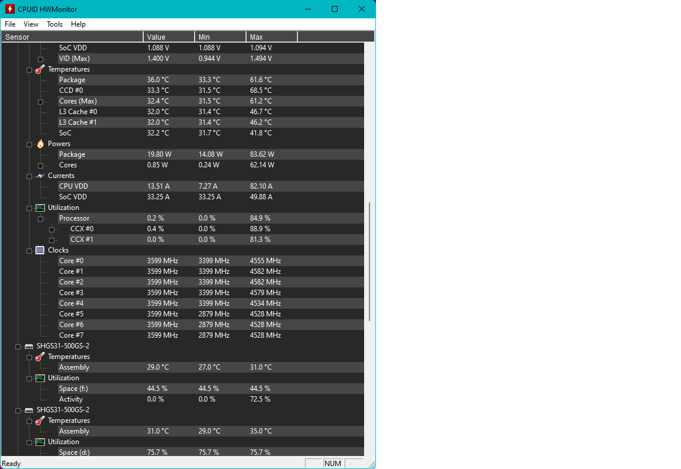Expand the Cores (Max) temperature node

pos(40,102)
